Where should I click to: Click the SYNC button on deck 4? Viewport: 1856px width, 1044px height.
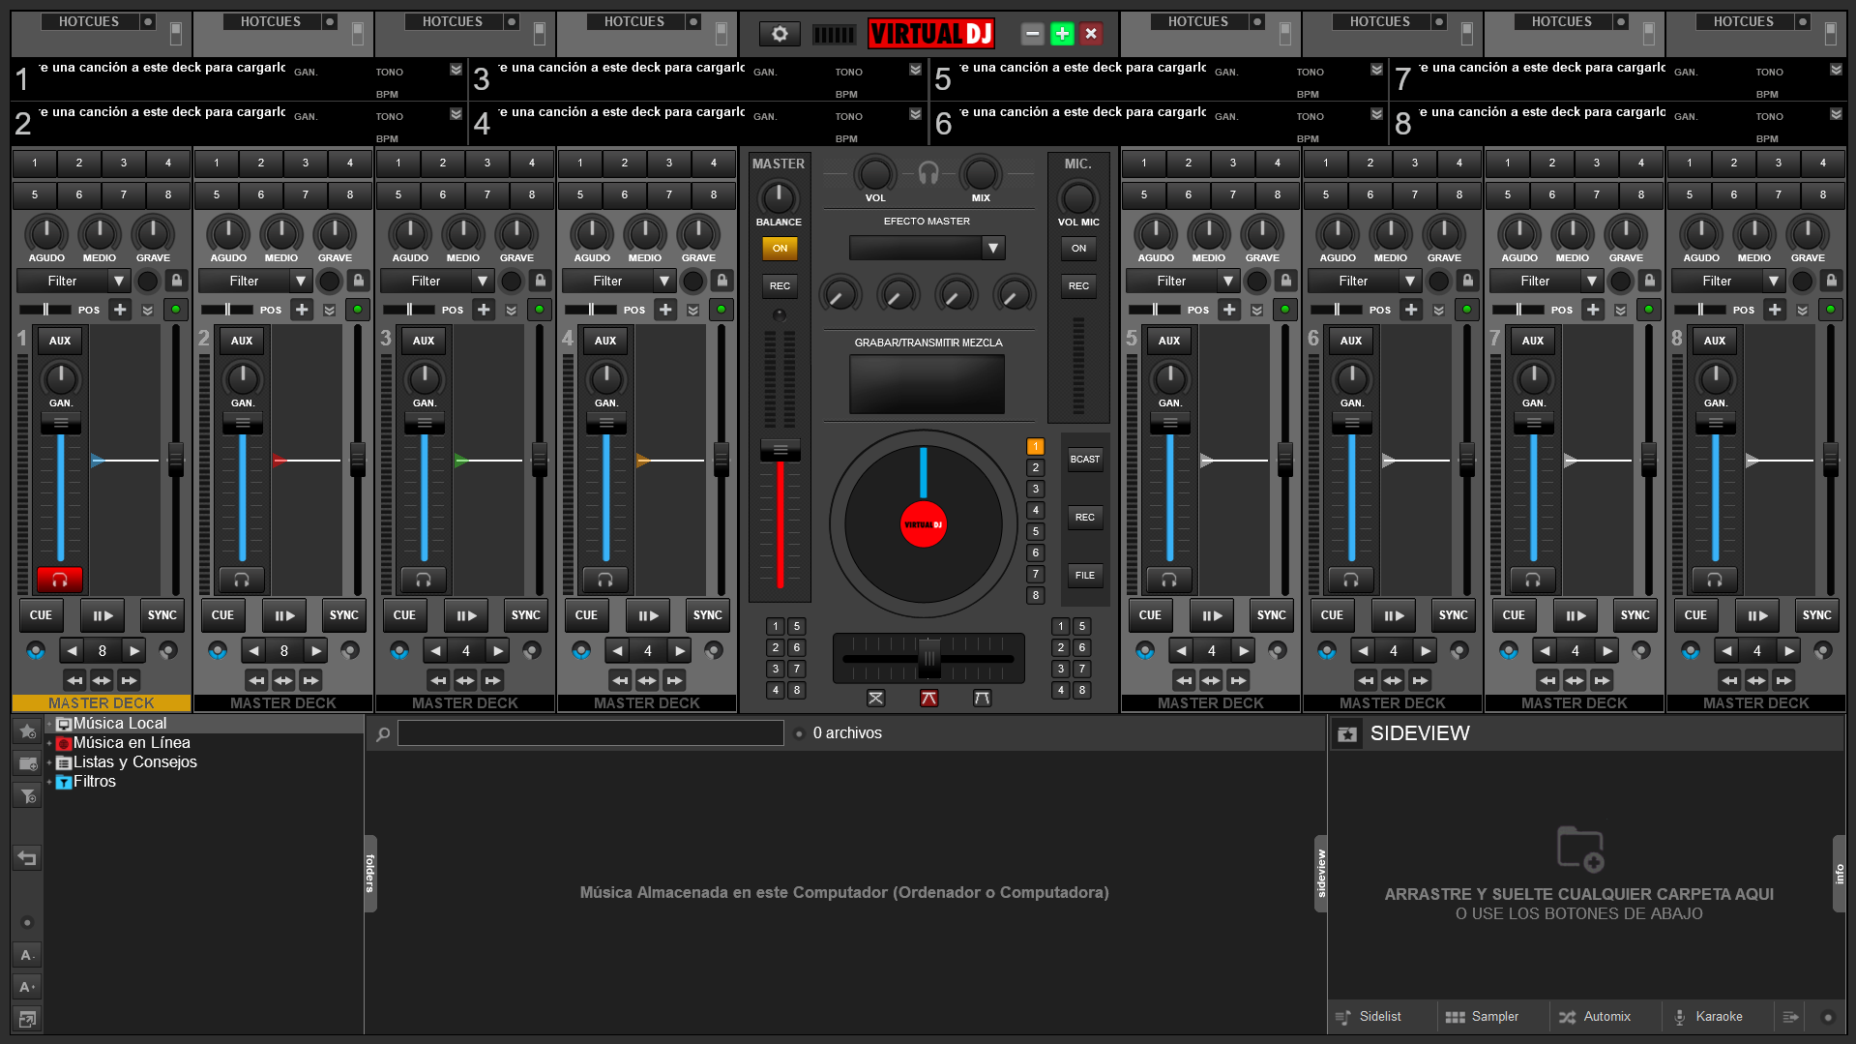pos(707,615)
